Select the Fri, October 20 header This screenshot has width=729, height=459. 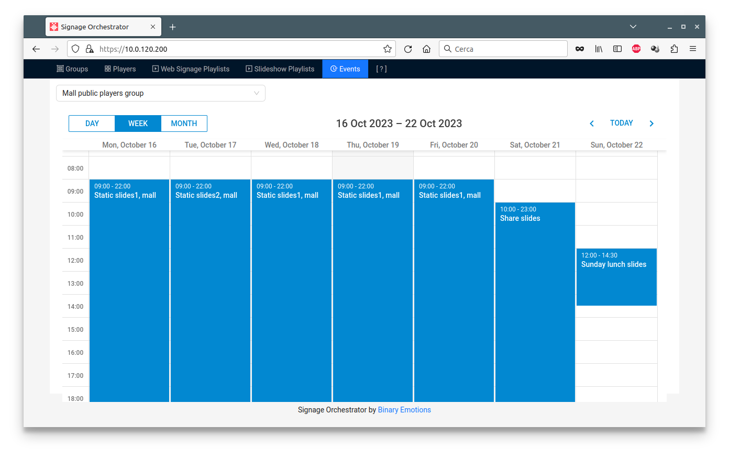coord(454,145)
